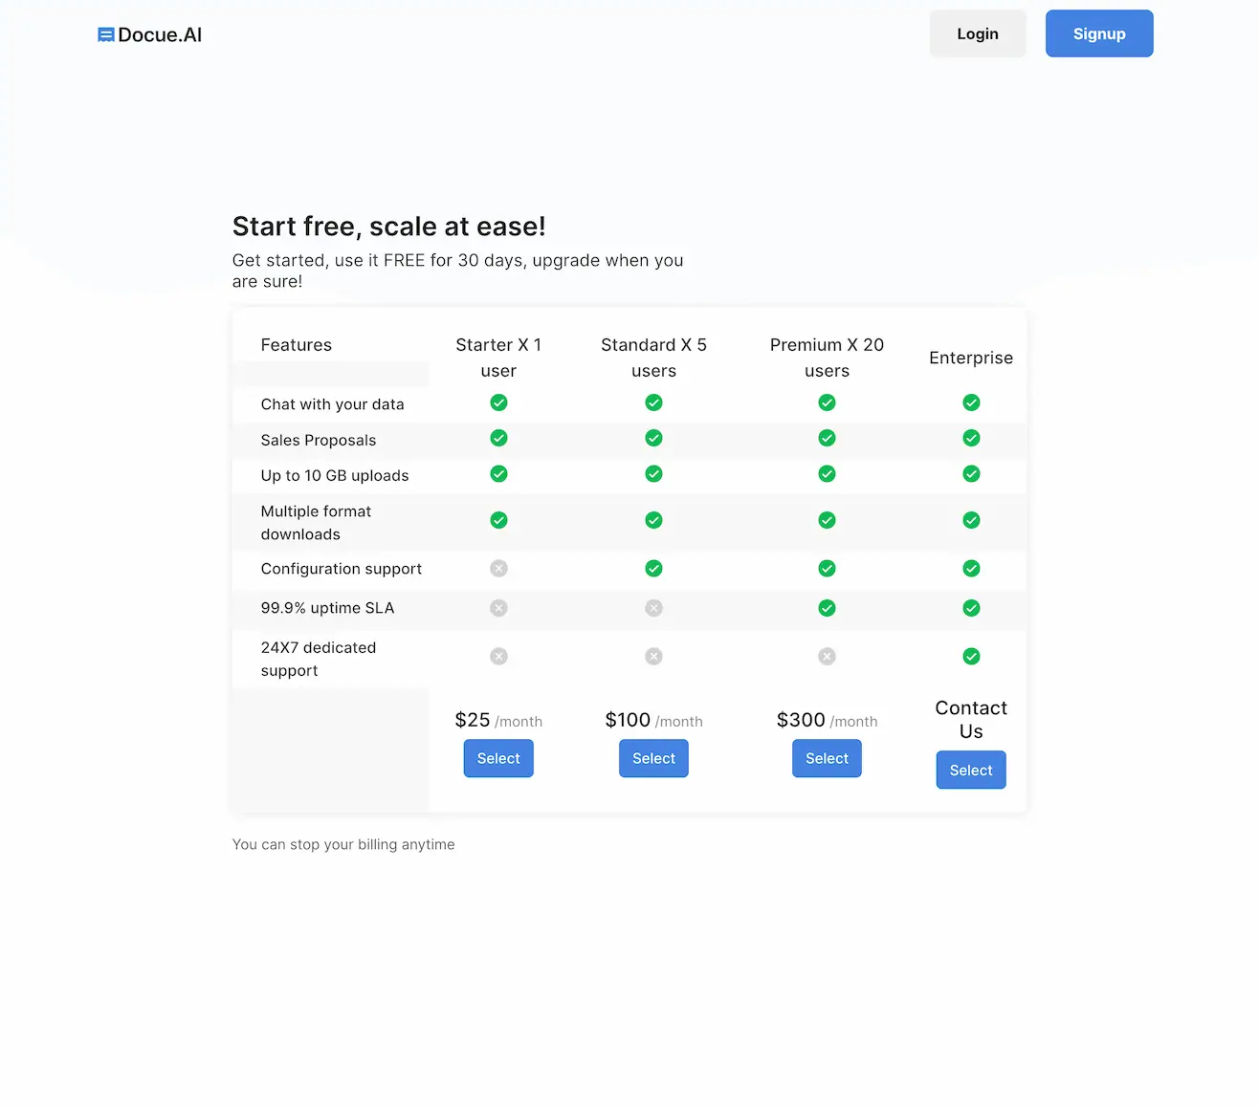Click the gray cross for 24X7 support Premium
This screenshot has height=1108, width=1259.
827,656
